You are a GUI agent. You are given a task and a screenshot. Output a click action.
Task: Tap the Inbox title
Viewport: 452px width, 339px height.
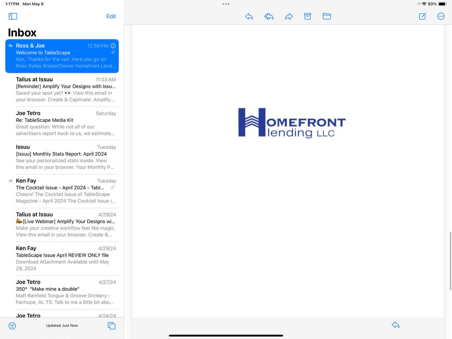22,33
